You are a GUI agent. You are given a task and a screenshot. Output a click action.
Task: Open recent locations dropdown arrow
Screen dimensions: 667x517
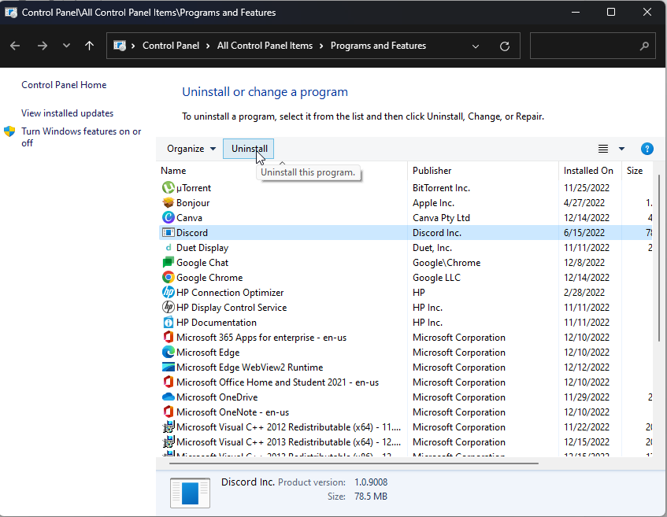[65, 46]
